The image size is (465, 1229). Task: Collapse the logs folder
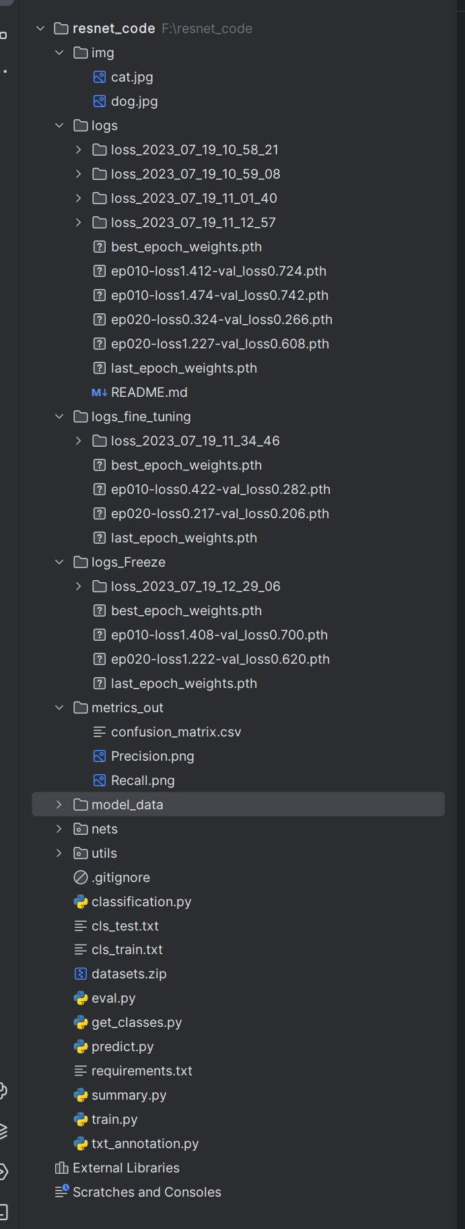[59, 125]
